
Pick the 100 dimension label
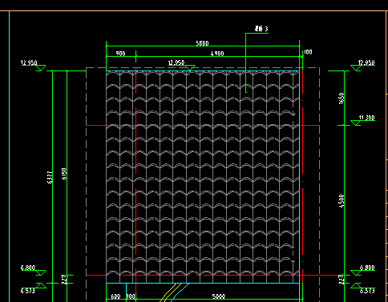308,52
